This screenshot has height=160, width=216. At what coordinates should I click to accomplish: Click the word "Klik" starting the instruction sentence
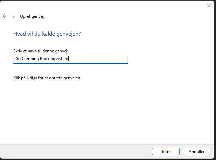[x=16, y=78]
